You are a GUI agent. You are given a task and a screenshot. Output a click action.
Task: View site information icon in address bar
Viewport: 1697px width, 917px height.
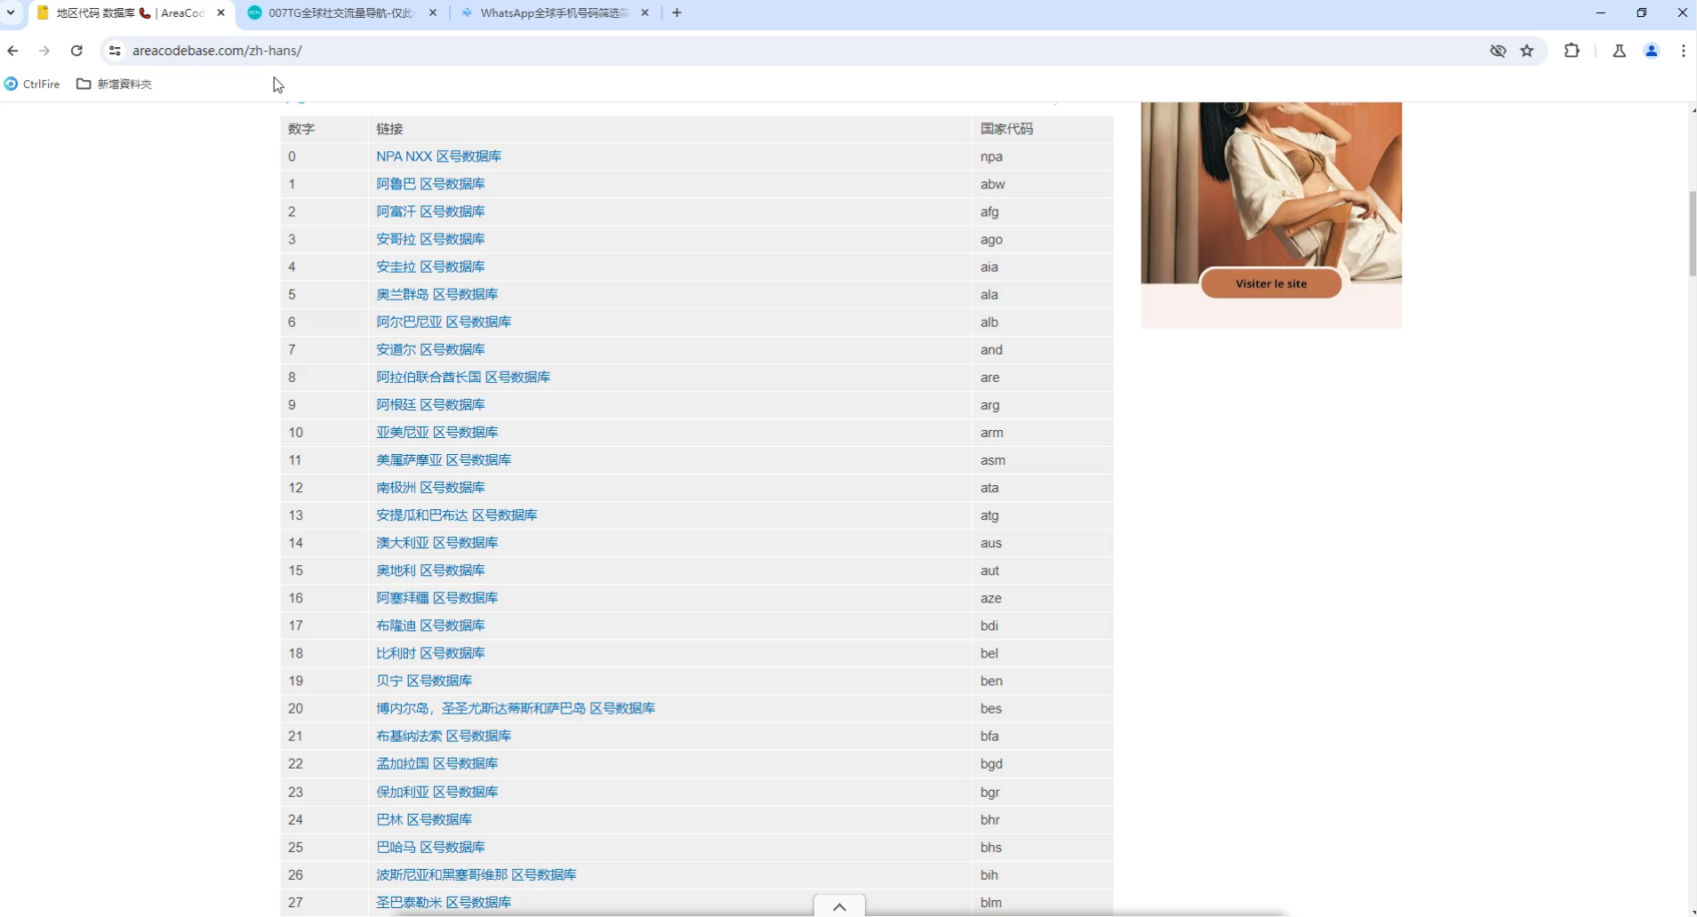[x=115, y=51]
